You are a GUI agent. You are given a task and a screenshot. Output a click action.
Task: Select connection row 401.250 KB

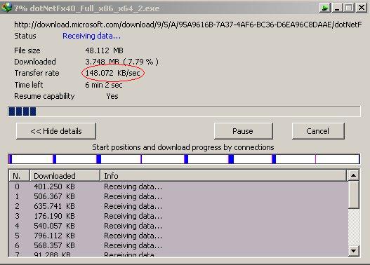[178, 186]
